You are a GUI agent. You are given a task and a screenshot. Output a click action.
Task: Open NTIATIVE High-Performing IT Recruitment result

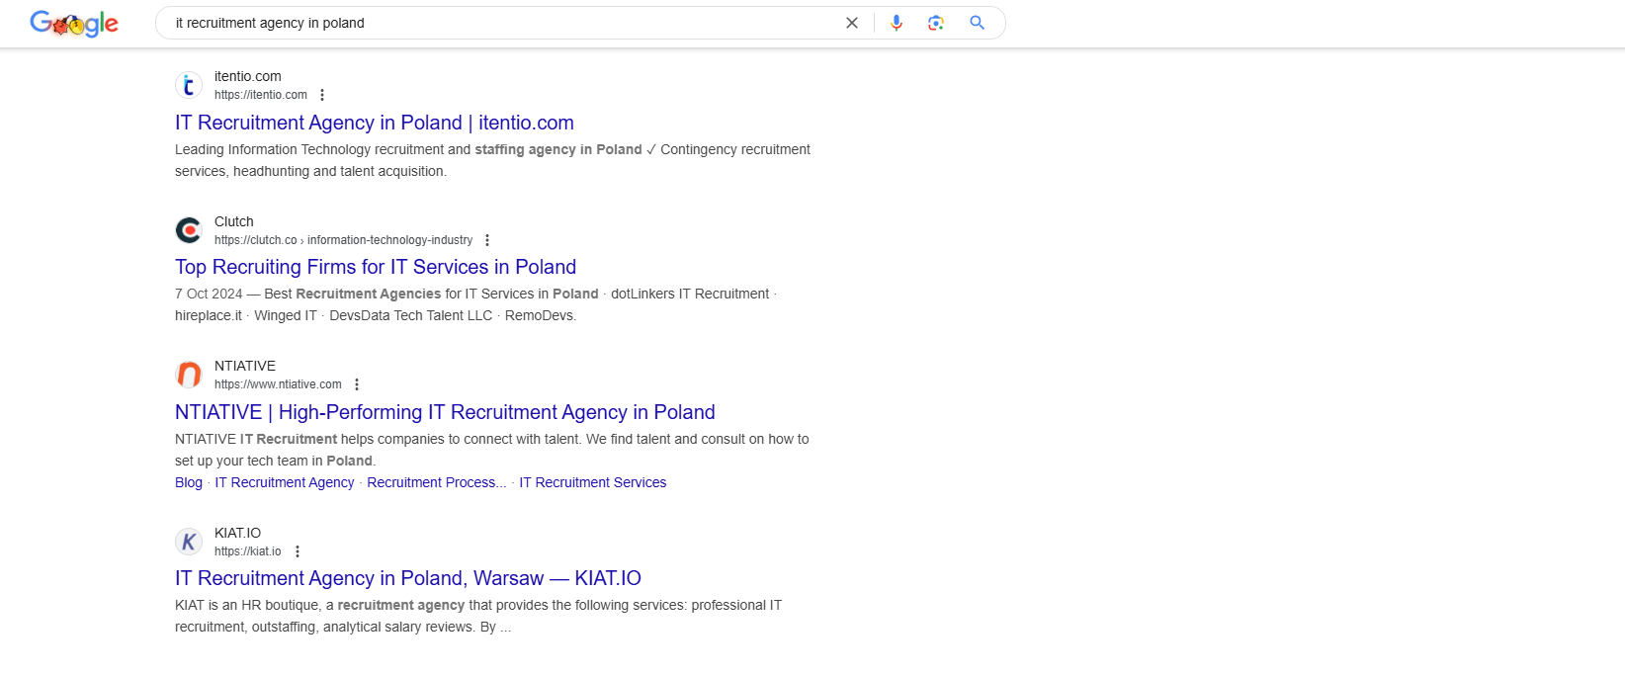(x=444, y=412)
